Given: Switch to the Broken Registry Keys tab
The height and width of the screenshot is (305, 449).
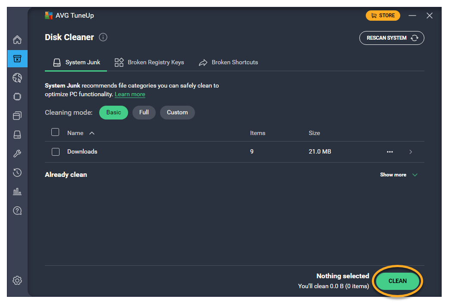Looking at the screenshot, I should [x=149, y=63].
